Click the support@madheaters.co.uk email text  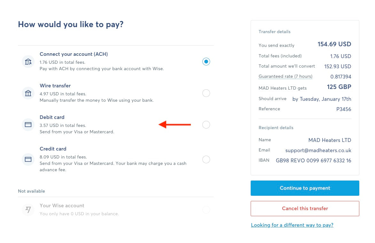click(x=318, y=150)
